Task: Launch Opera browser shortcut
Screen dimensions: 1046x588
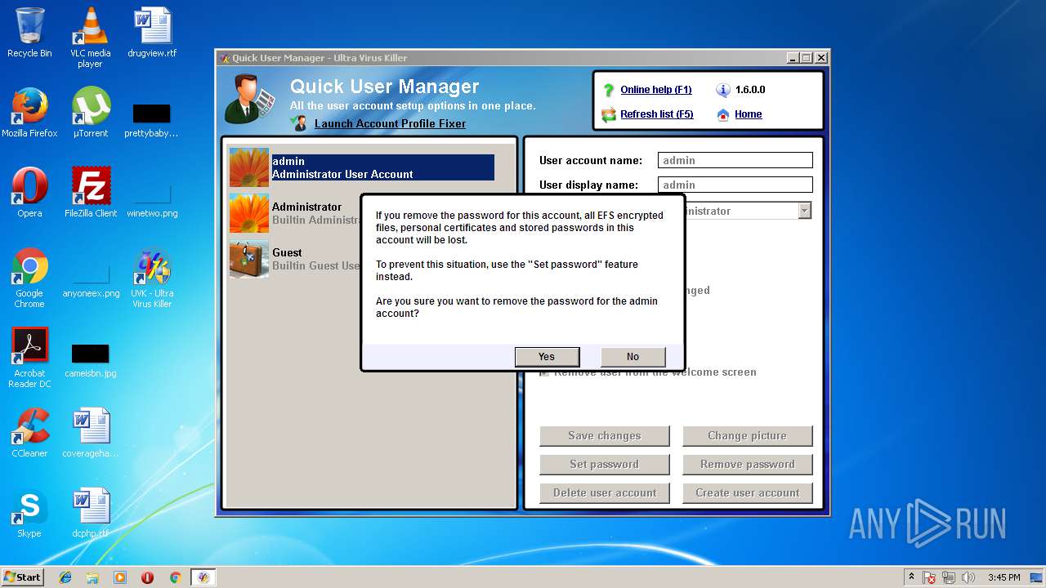Action: click(29, 193)
